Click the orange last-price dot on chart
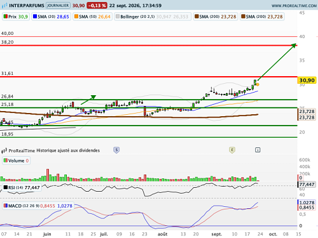 (x=258, y=84)
